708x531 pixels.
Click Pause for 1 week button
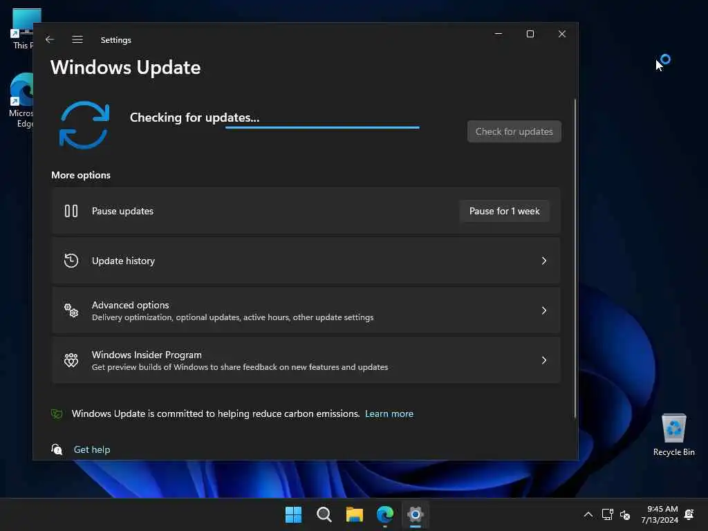504,211
